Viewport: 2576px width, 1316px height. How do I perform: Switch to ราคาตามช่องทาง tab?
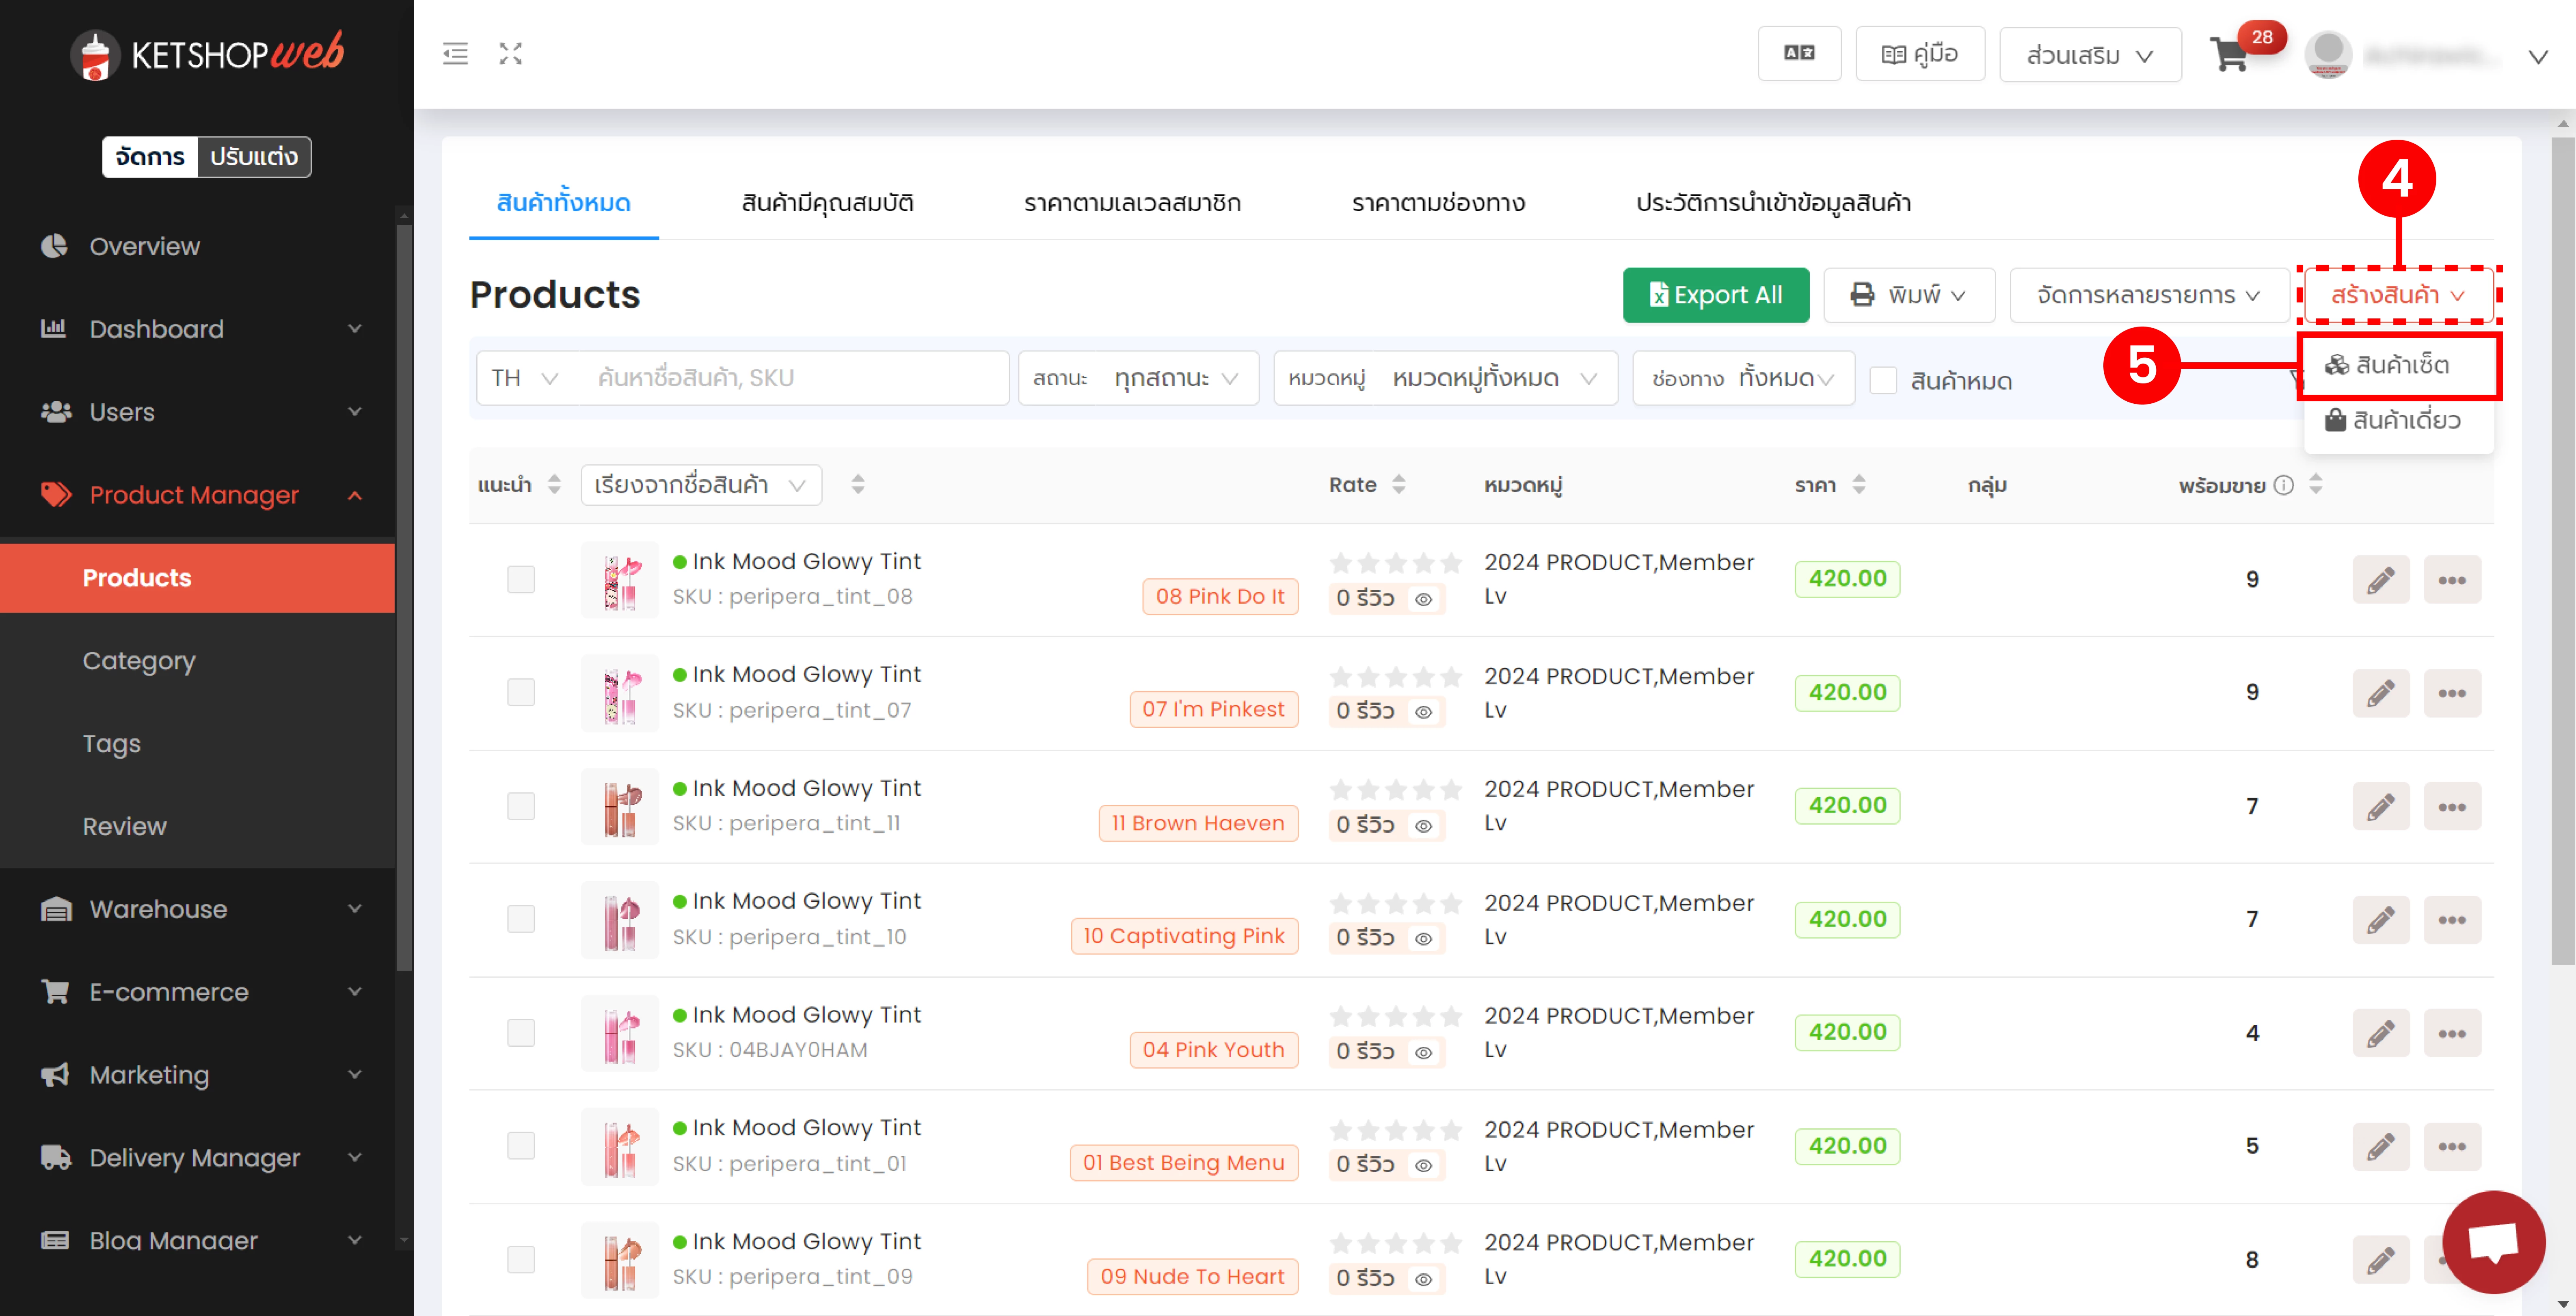(x=1438, y=203)
